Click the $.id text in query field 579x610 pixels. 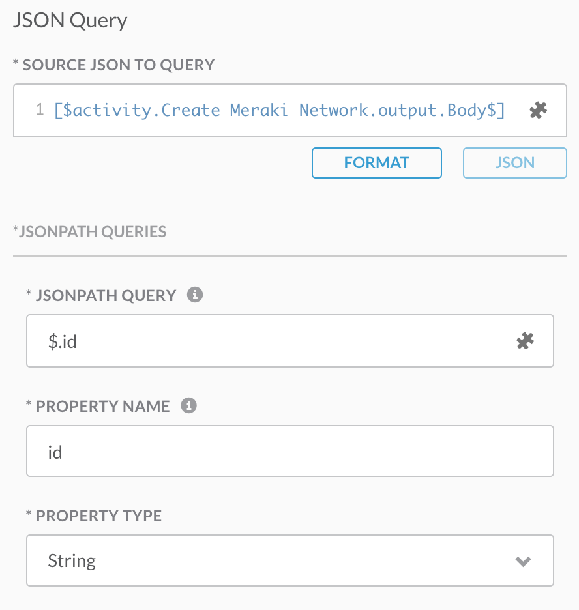pos(63,341)
